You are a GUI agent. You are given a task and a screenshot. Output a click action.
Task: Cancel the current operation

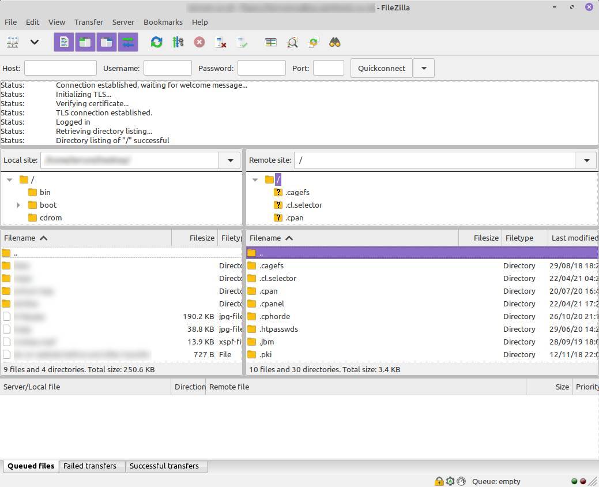click(199, 42)
